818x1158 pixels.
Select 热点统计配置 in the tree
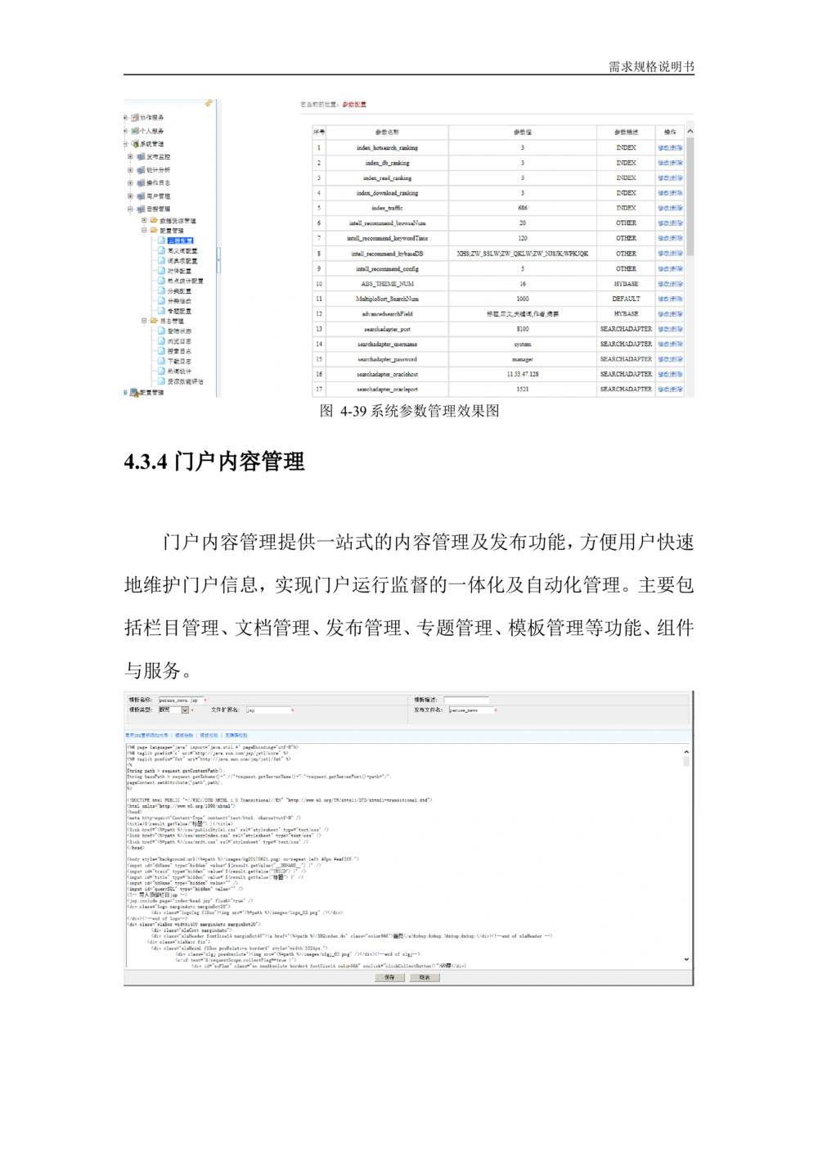185,282
